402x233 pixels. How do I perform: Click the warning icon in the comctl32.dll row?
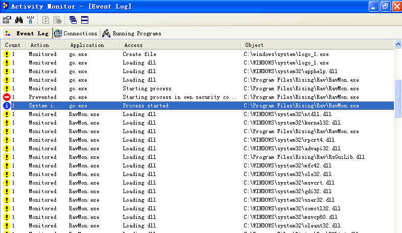(x=7, y=209)
